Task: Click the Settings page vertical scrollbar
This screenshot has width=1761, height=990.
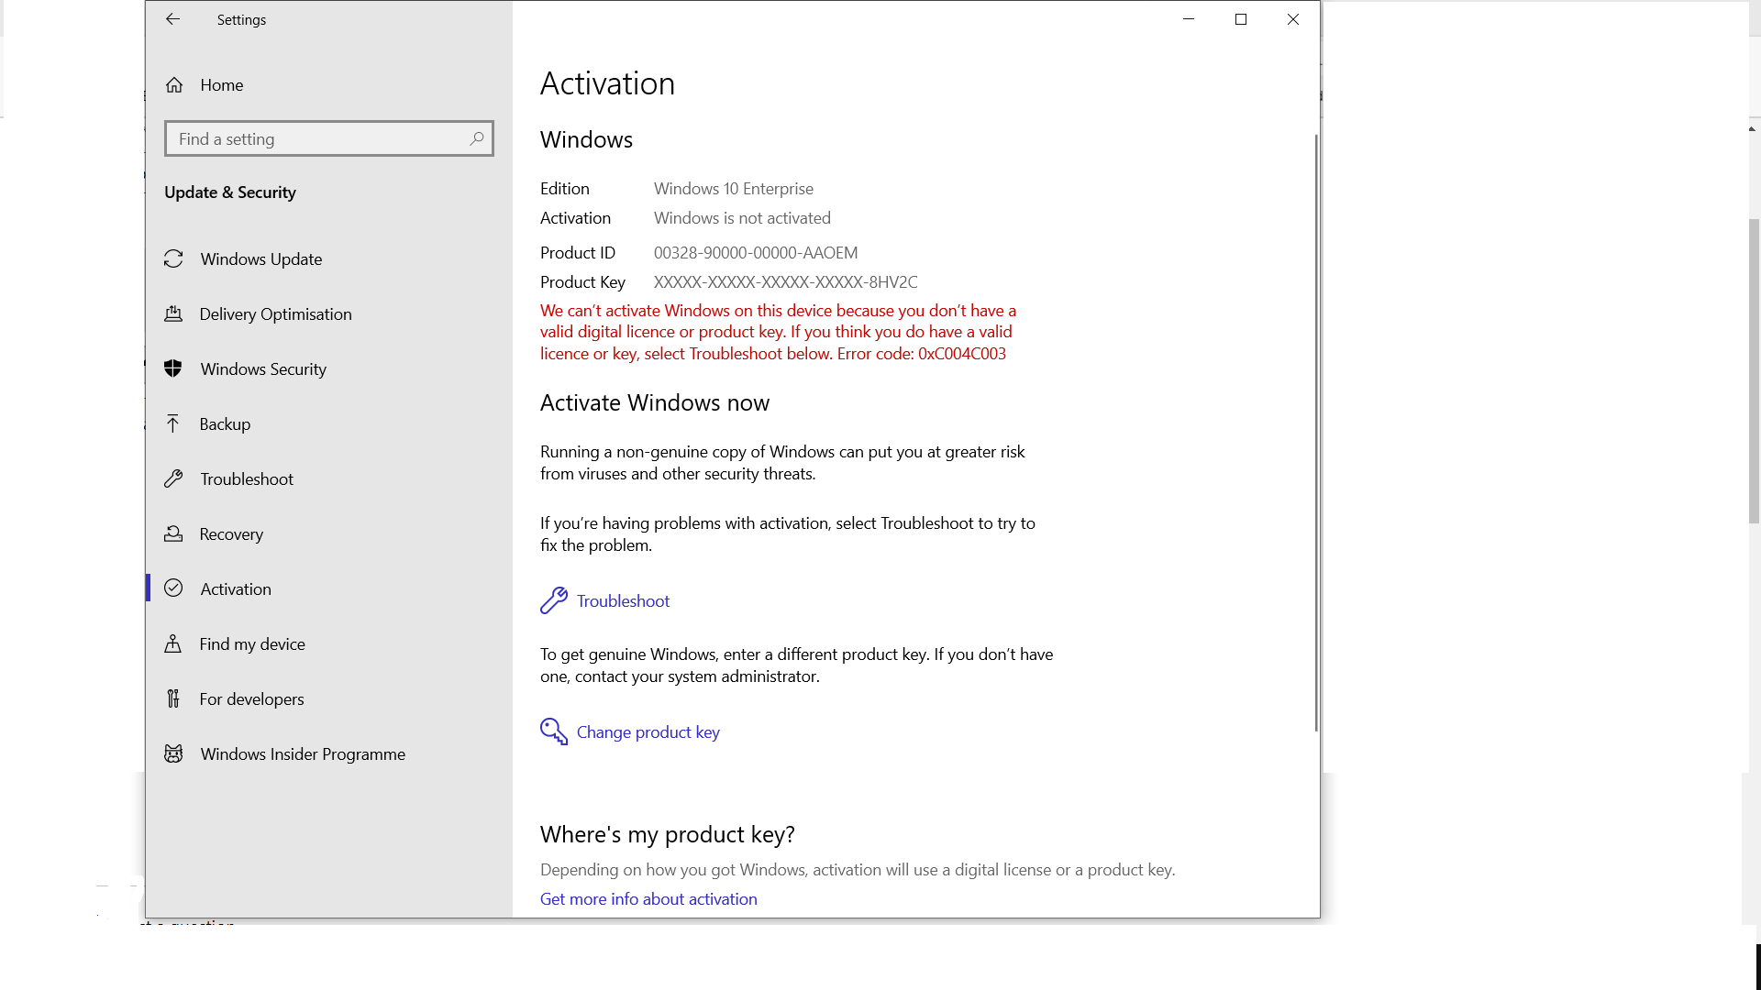Action: (1316, 431)
